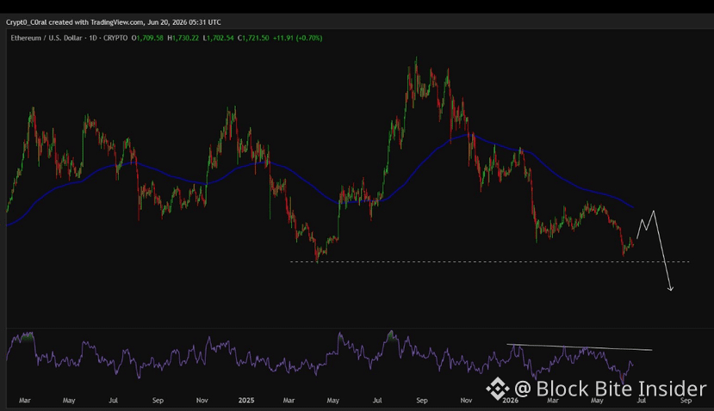Click the close value 'C1,721.50'
Image resolution: width=714 pixels, height=411 pixels.
(x=253, y=38)
